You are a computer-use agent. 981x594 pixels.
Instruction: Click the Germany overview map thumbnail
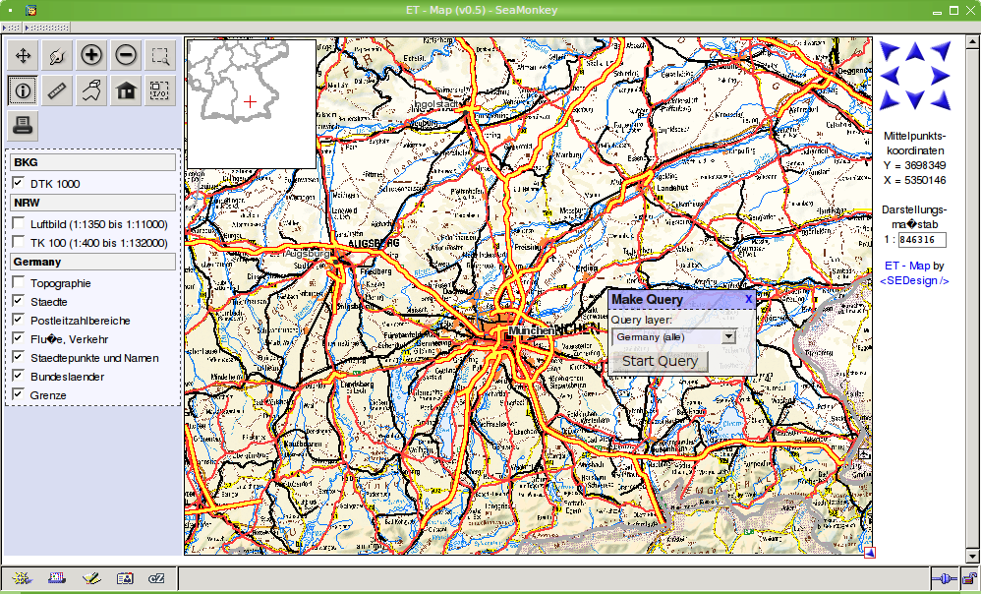coord(251,103)
